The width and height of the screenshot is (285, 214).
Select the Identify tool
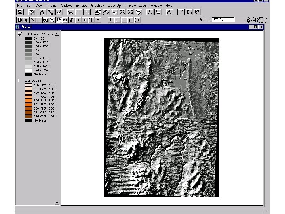pyautogui.click(x=19, y=20)
